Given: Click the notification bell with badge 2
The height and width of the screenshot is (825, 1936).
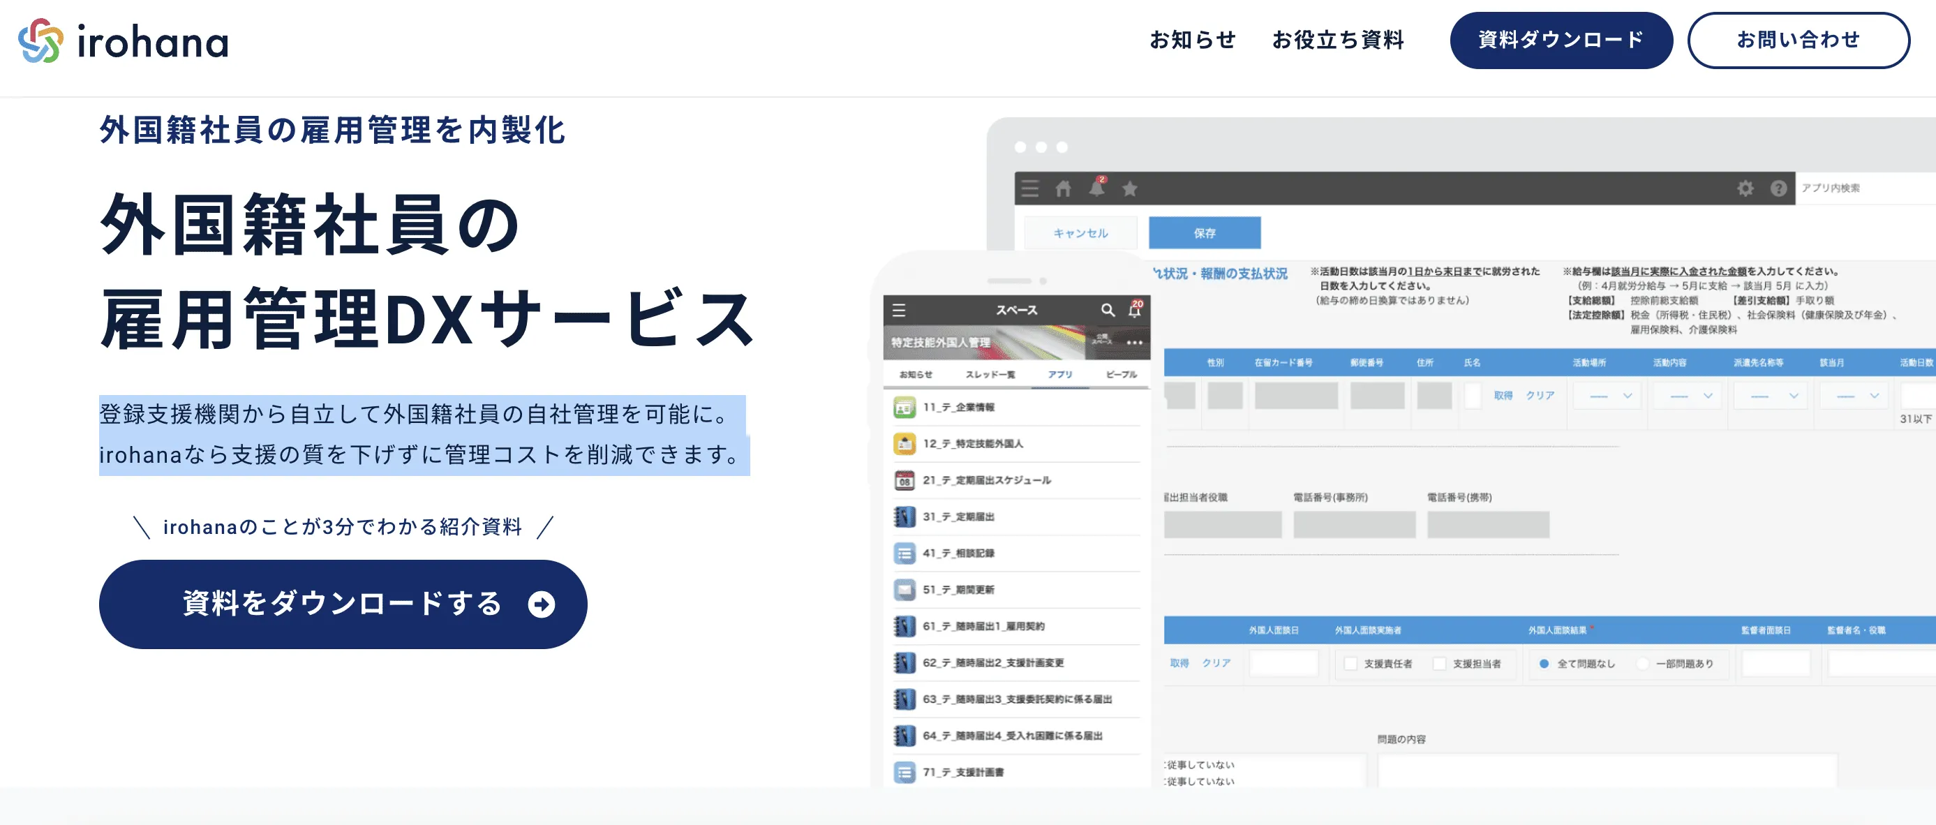Looking at the screenshot, I should pos(1097,186).
